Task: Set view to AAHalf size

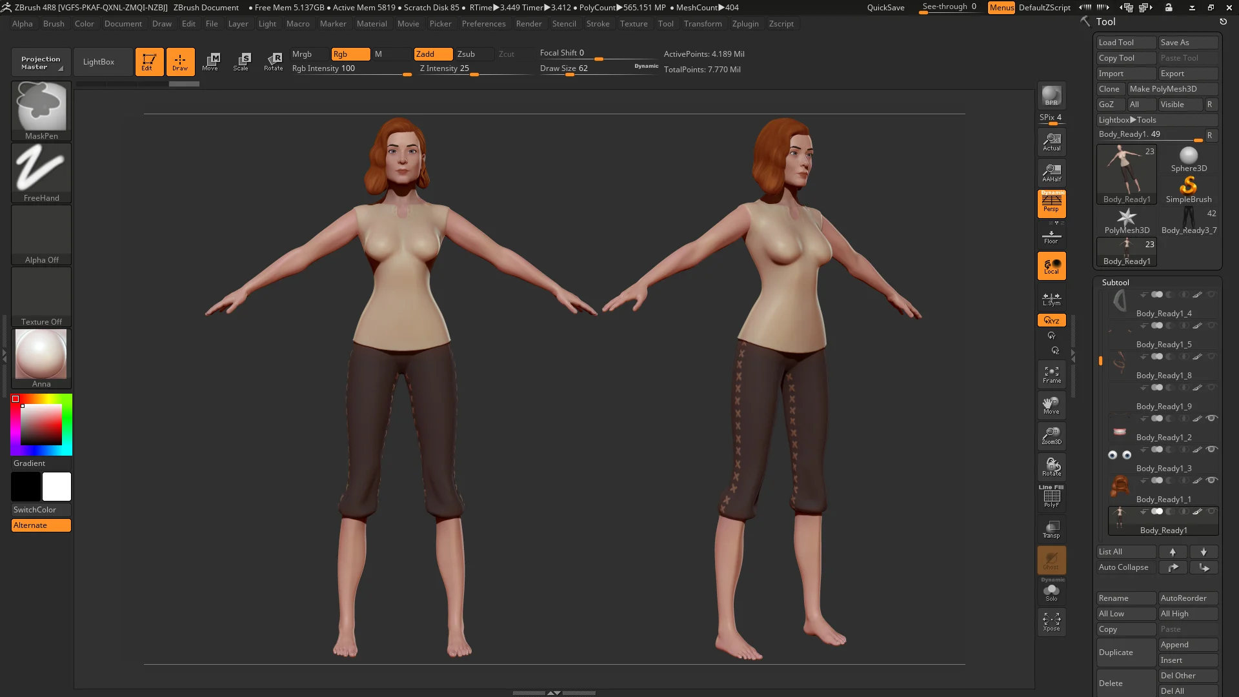Action: [1051, 173]
